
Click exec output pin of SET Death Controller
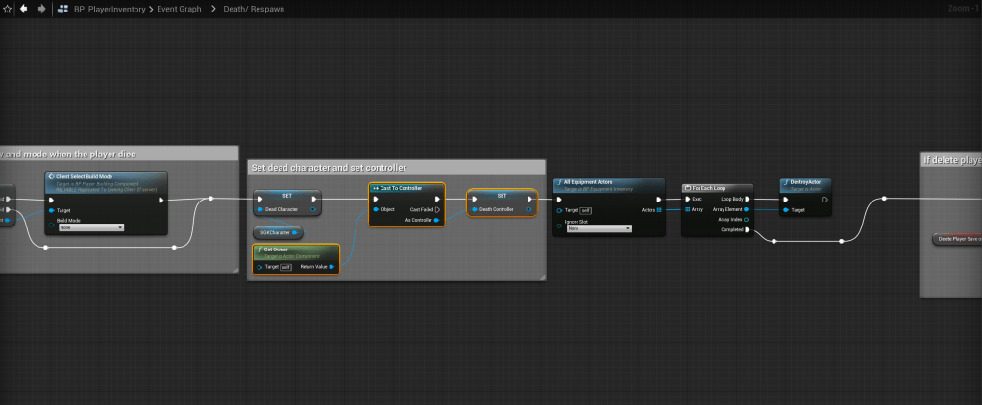[529, 199]
